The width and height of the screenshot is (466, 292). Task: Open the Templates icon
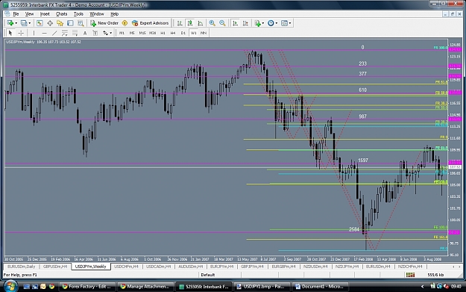point(284,23)
